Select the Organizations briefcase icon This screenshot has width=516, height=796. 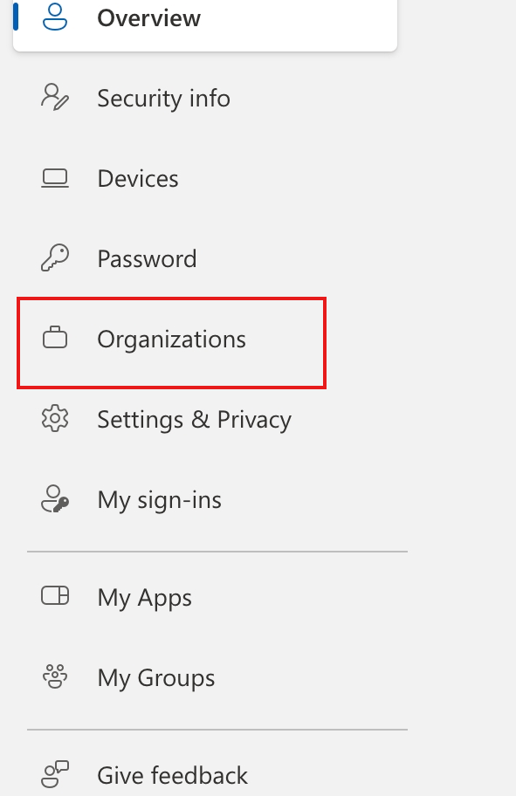click(55, 339)
